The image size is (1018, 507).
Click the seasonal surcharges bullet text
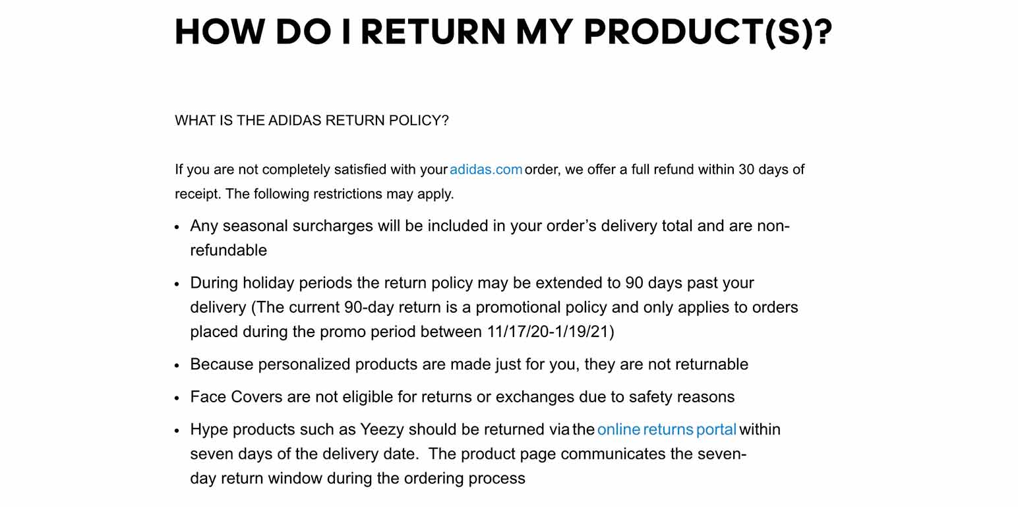[x=490, y=238]
